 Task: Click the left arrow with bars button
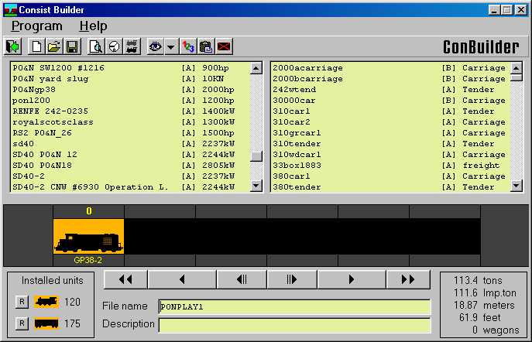[x=242, y=279]
